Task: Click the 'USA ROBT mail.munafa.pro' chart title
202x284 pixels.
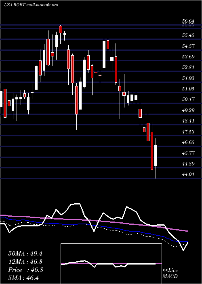Action: pos(31,5)
